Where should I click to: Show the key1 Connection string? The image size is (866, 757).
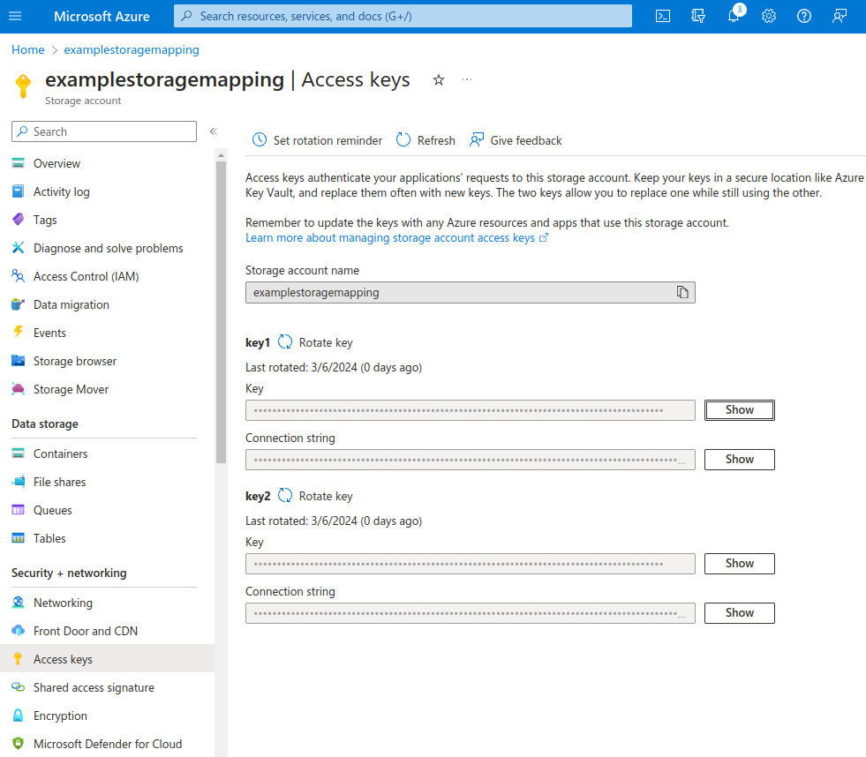tap(739, 460)
